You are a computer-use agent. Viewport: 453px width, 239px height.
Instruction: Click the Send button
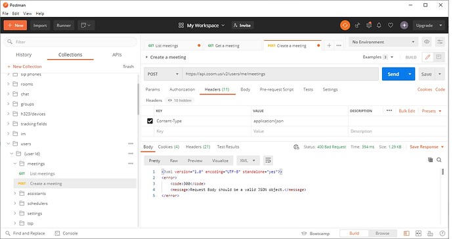(x=393, y=74)
